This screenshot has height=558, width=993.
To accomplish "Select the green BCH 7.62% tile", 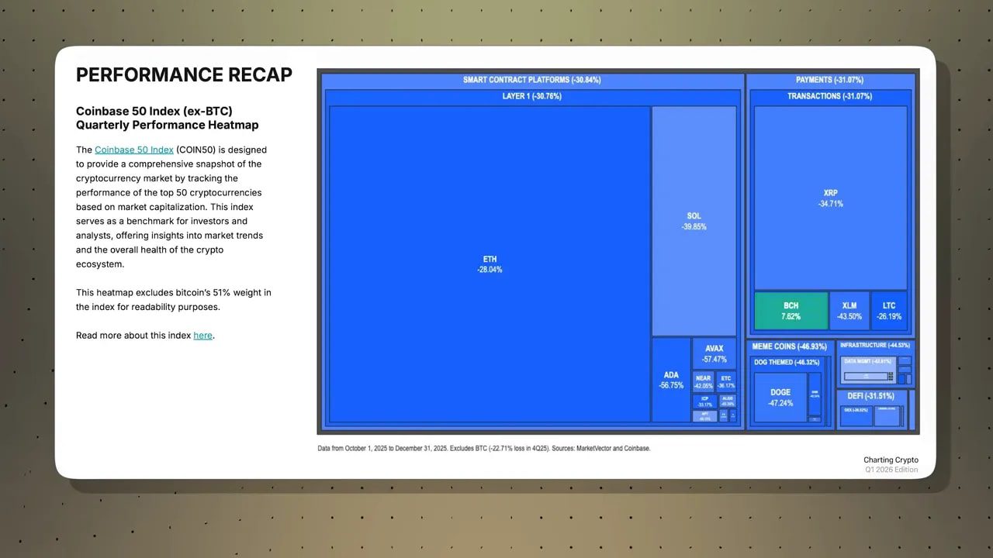I will [x=790, y=310].
